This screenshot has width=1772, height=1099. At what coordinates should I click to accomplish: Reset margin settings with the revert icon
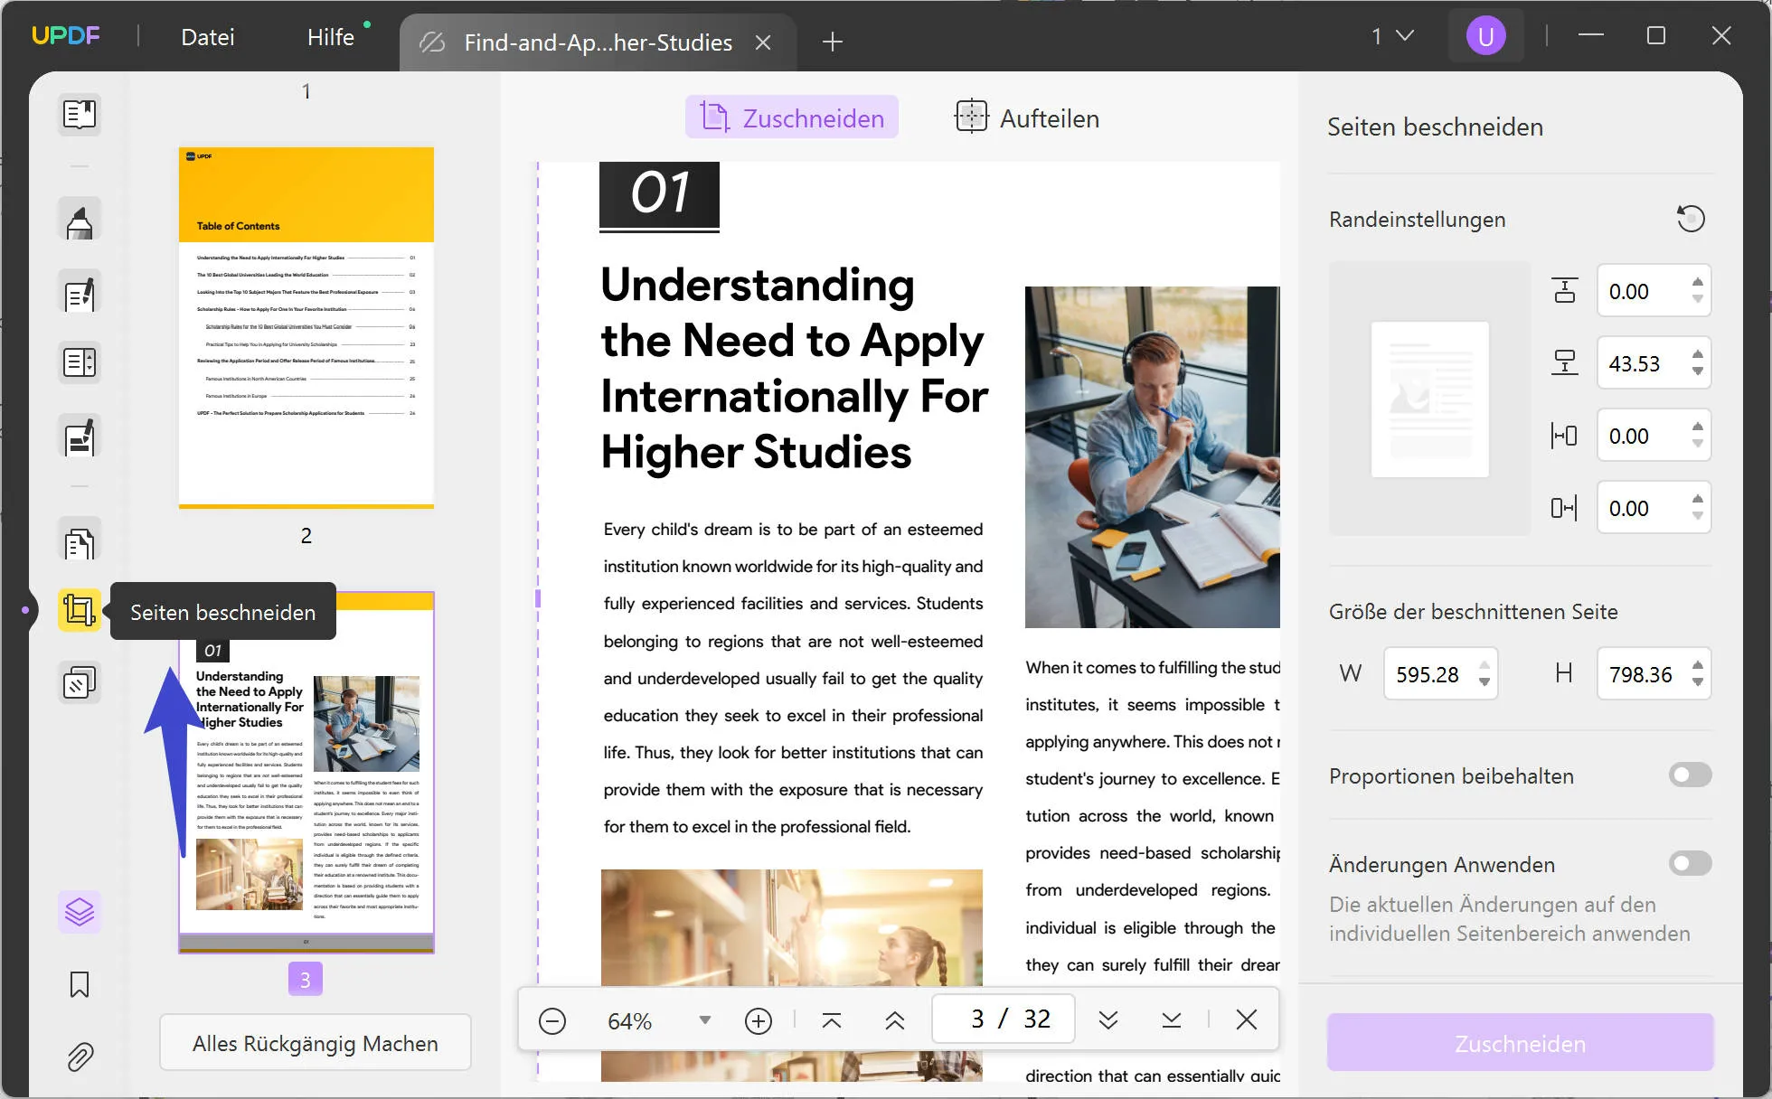click(x=1691, y=219)
